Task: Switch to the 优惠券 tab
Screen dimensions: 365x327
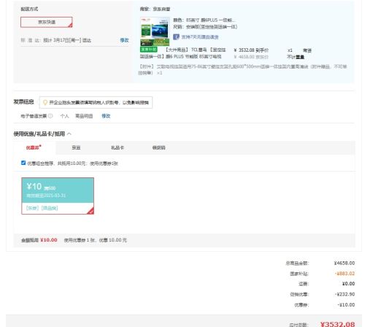Action: 34,147
